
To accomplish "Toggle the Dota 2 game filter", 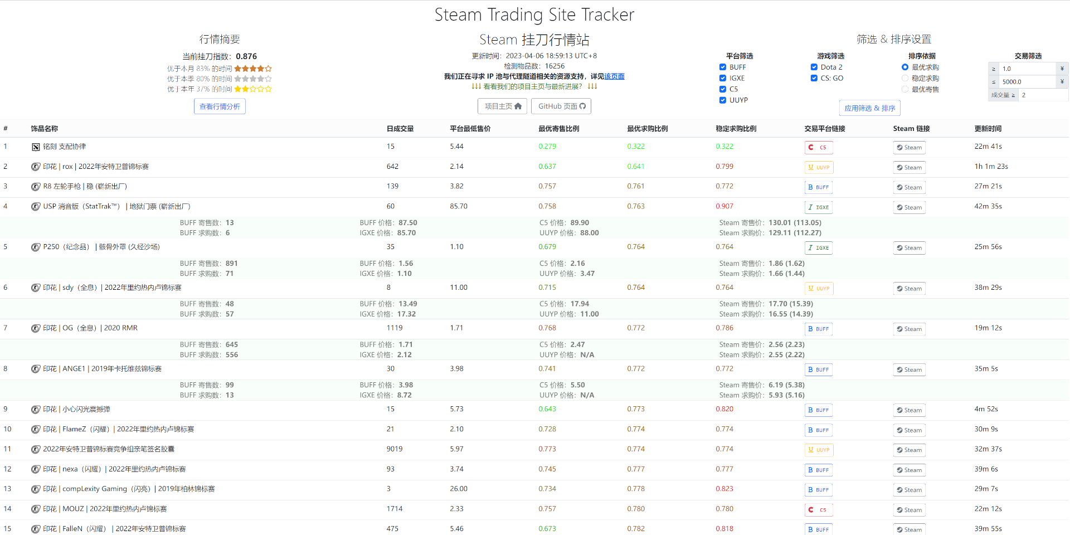I will coord(814,67).
